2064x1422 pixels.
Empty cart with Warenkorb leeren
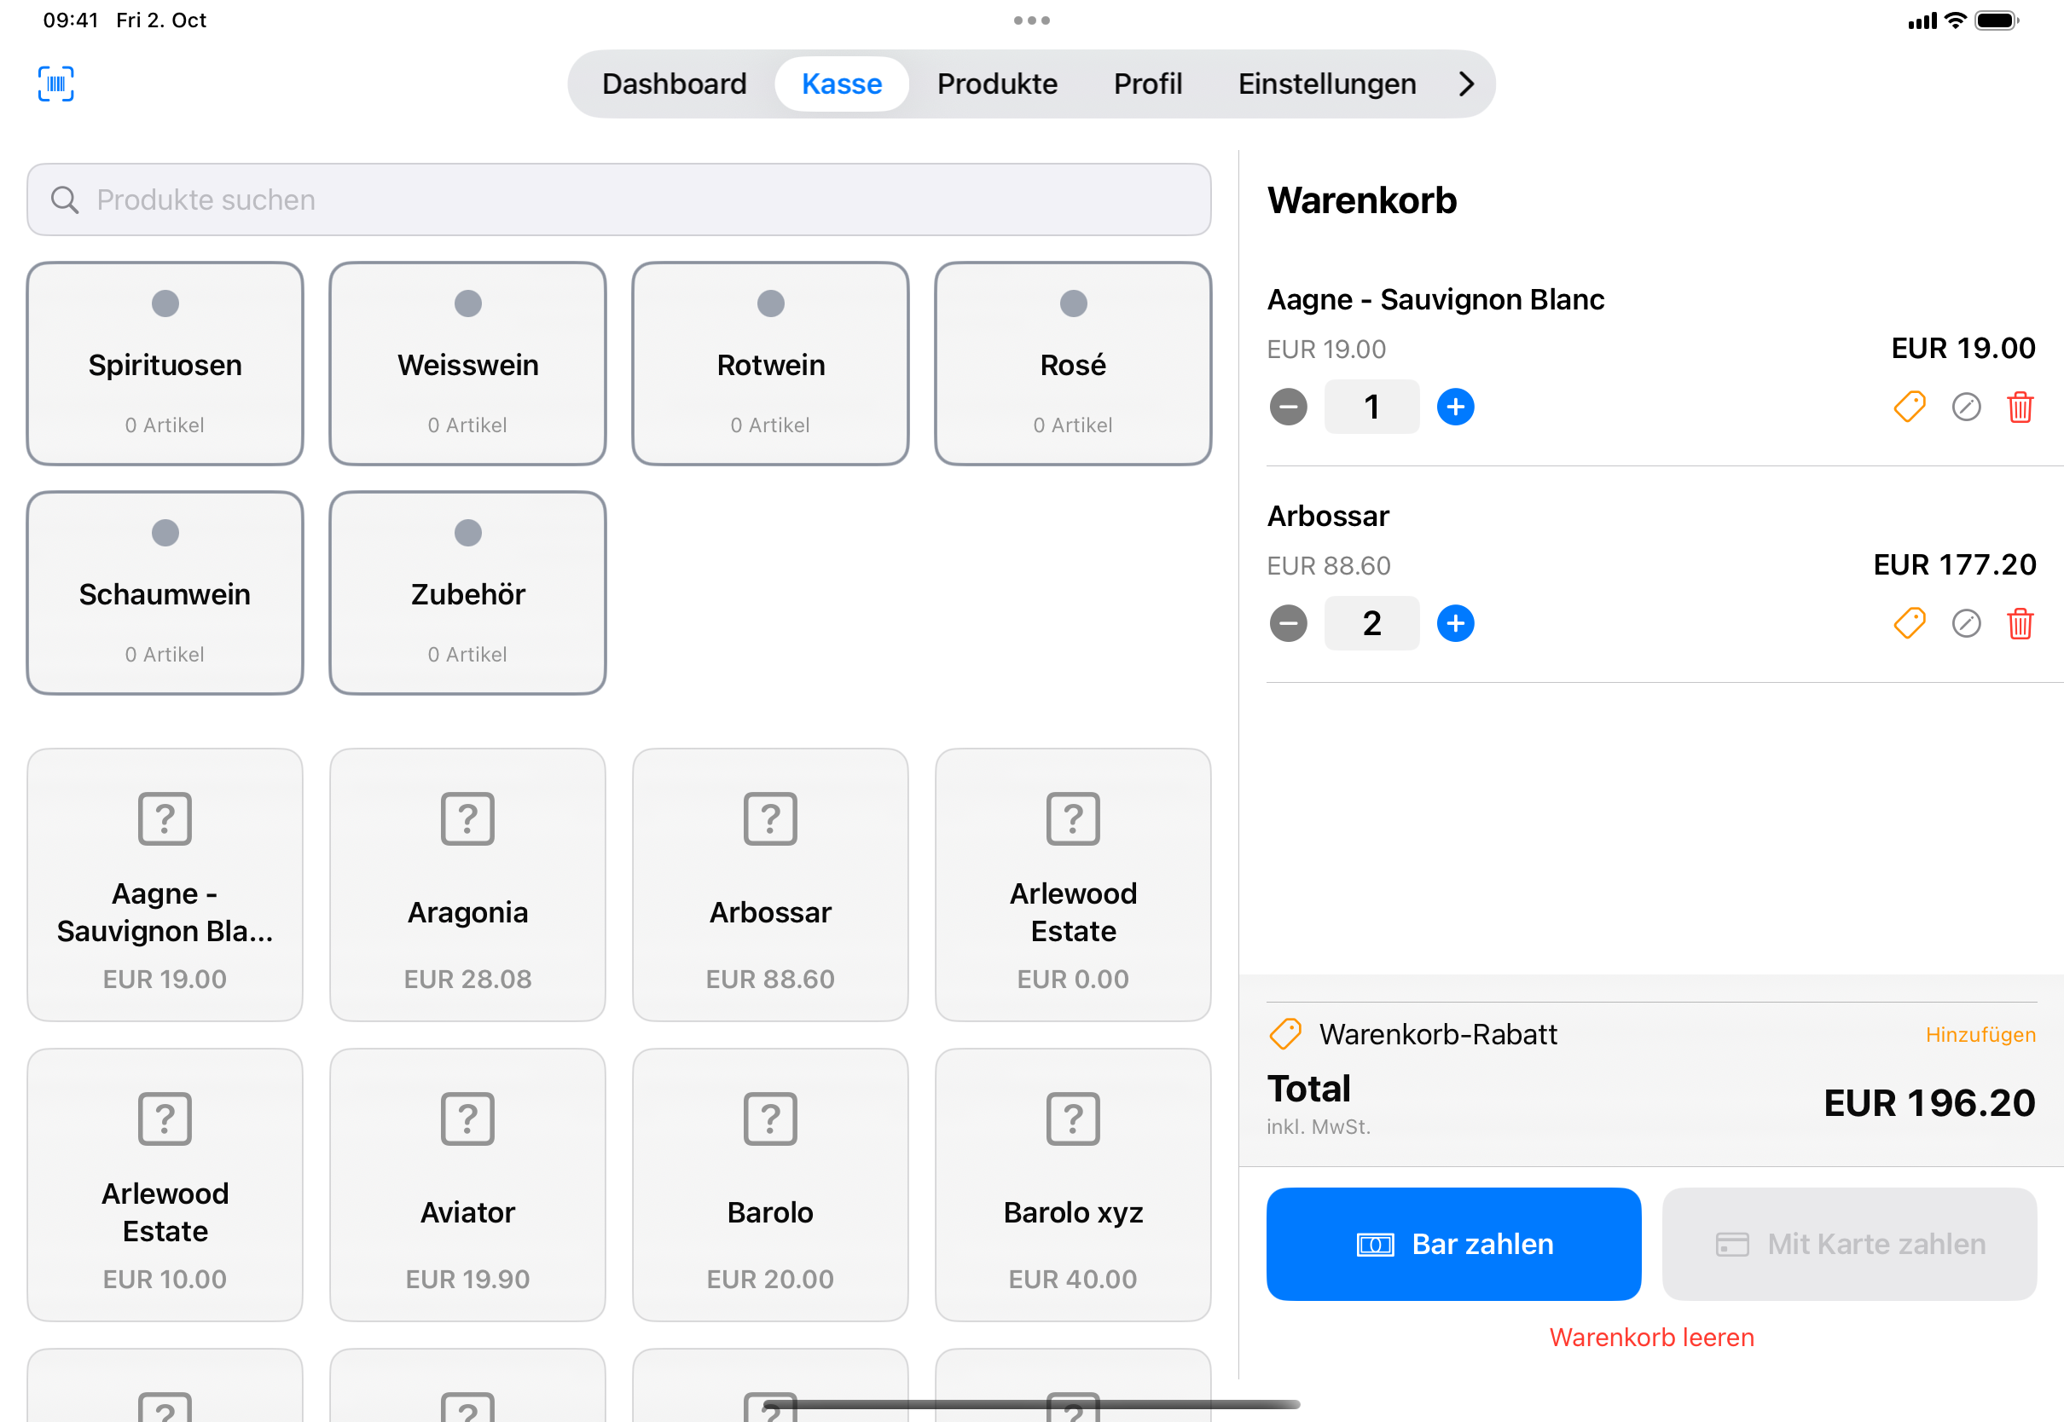click(1650, 1338)
